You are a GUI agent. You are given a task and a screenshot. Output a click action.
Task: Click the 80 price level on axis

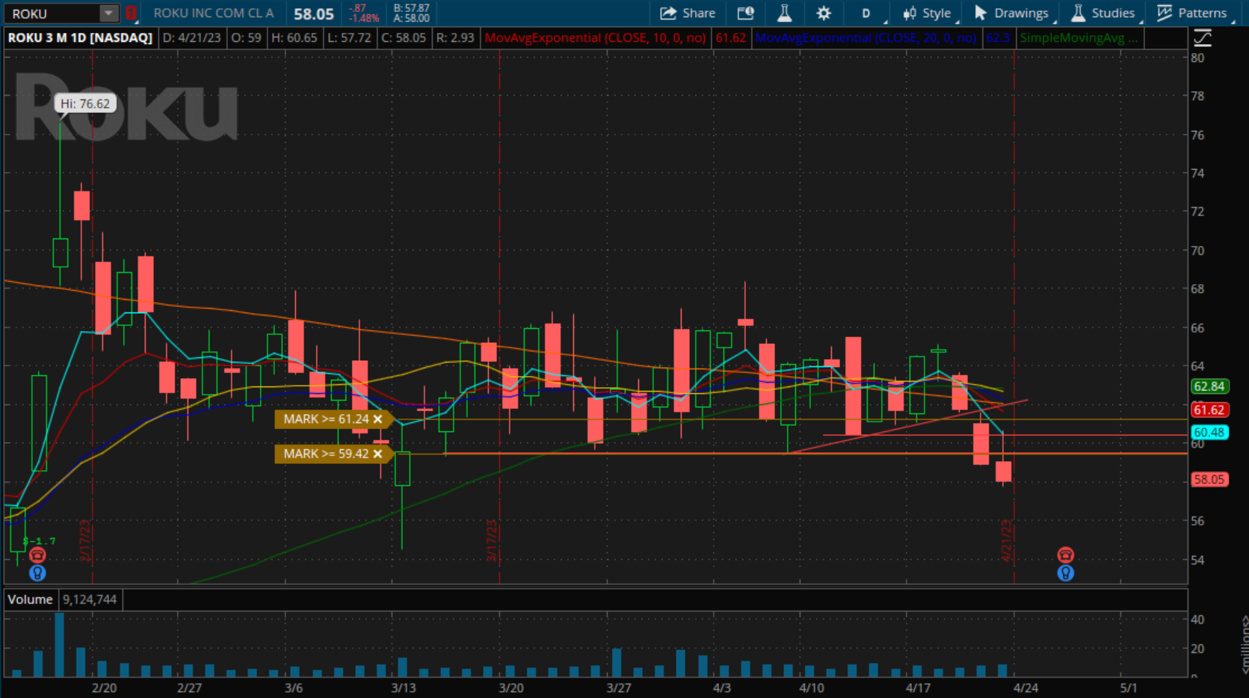[1197, 58]
